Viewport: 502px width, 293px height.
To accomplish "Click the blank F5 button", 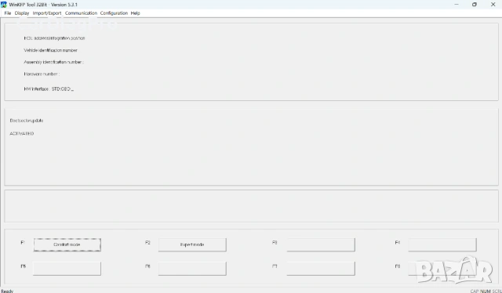I will 67,269.
